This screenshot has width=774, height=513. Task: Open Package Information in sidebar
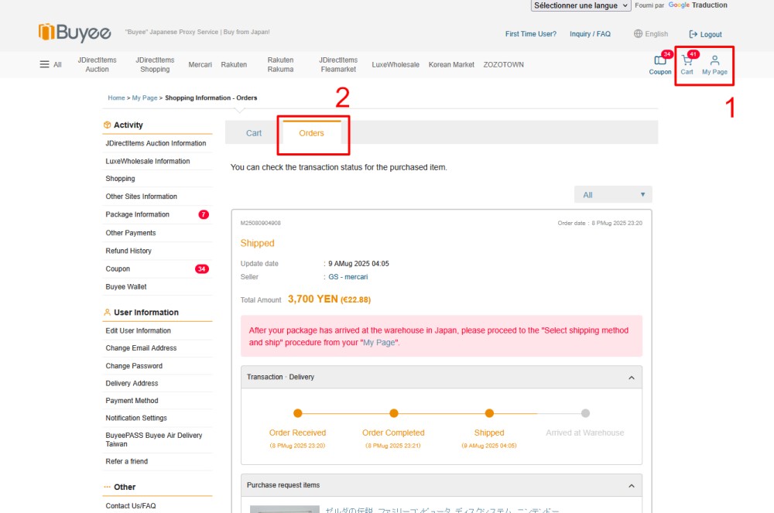137,214
